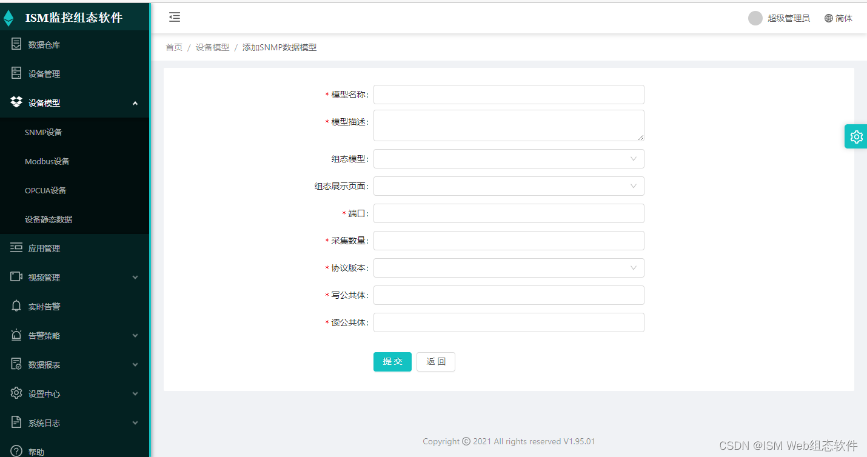Focus the 读公共体 input field
The height and width of the screenshot is (457, 867).
pos(509,322)
